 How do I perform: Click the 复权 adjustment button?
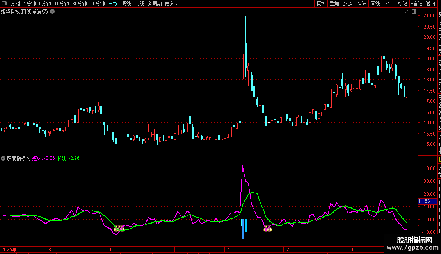[321, 4]
